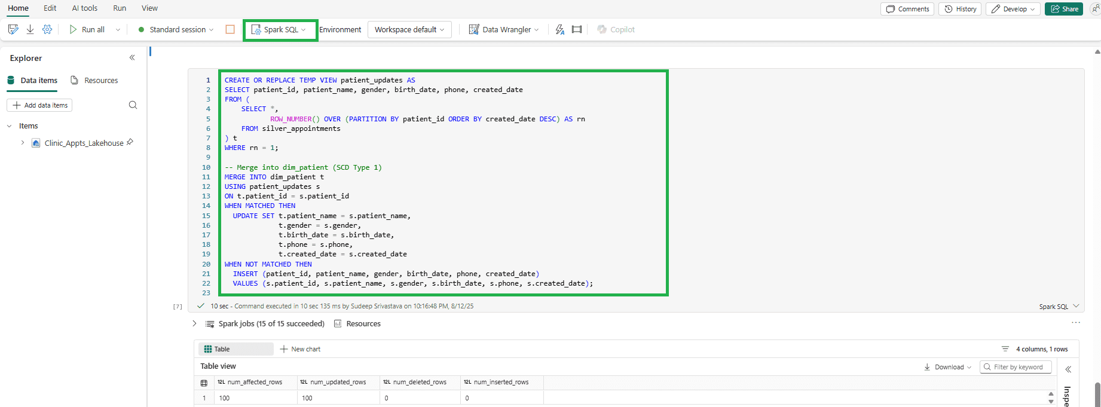Expand the Clinic_Appts_Lakehouse tree item

23,143
